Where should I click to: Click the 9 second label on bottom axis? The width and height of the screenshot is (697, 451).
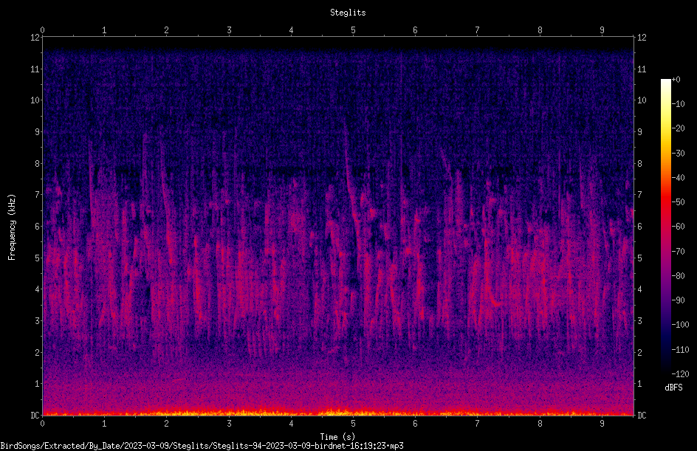pos(602,424)
